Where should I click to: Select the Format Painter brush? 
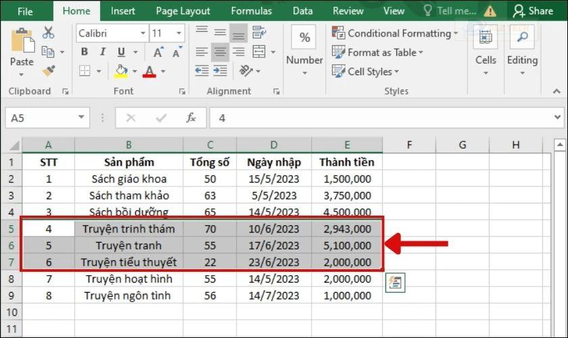point(49,71)
